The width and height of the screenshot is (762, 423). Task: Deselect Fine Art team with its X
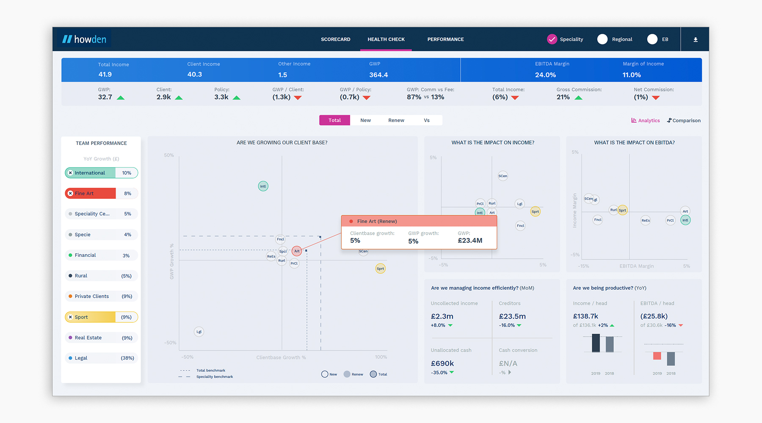click(x=70, y=193)
